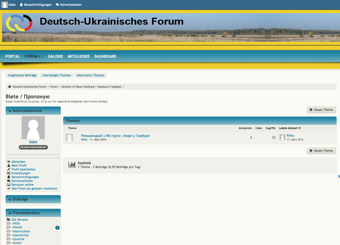
Task: Open the Mein Profil link
Action: pyautogui.click(x=19, y=166)
